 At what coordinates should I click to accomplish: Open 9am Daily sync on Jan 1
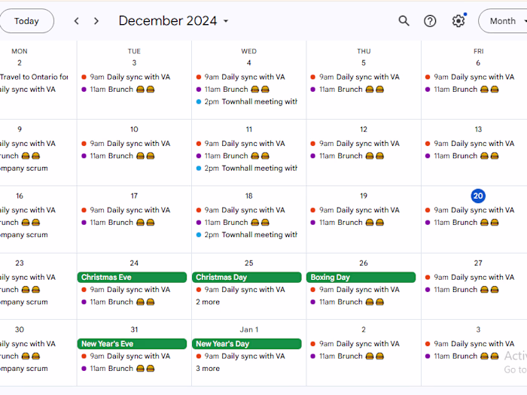click(x=241, y=356)
